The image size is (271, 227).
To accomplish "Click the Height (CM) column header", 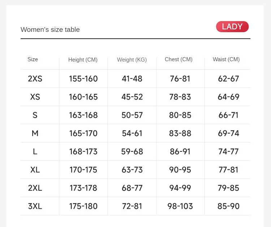I will pos(83,60).
